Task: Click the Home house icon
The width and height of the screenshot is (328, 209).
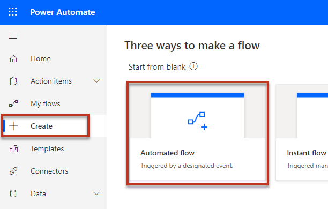Action: tap(13, 58)
